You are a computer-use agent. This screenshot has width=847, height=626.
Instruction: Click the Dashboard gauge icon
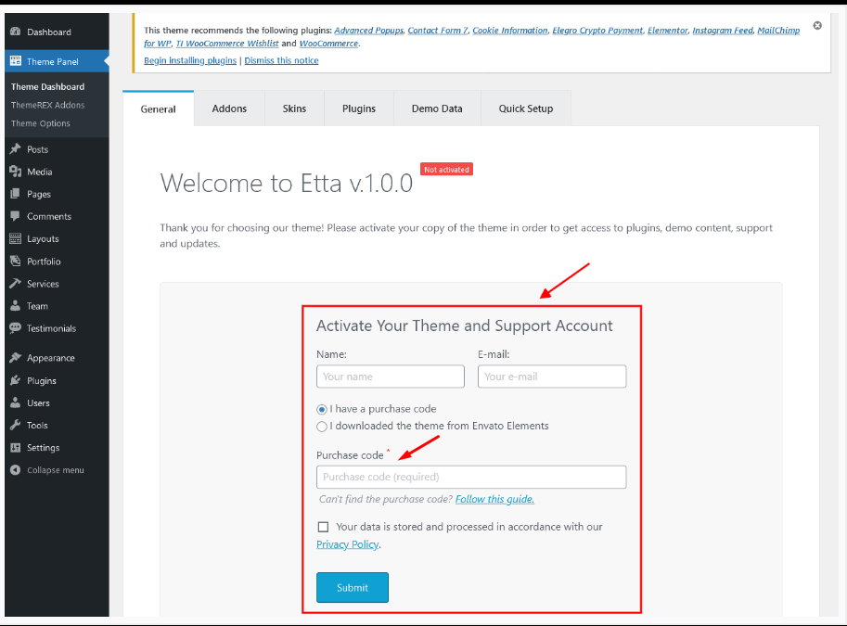15,32
